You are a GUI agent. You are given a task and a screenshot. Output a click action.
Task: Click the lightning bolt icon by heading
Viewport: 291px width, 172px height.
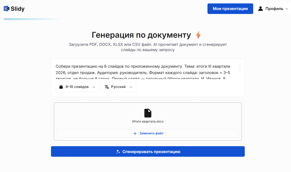click(x=198, y=35)
